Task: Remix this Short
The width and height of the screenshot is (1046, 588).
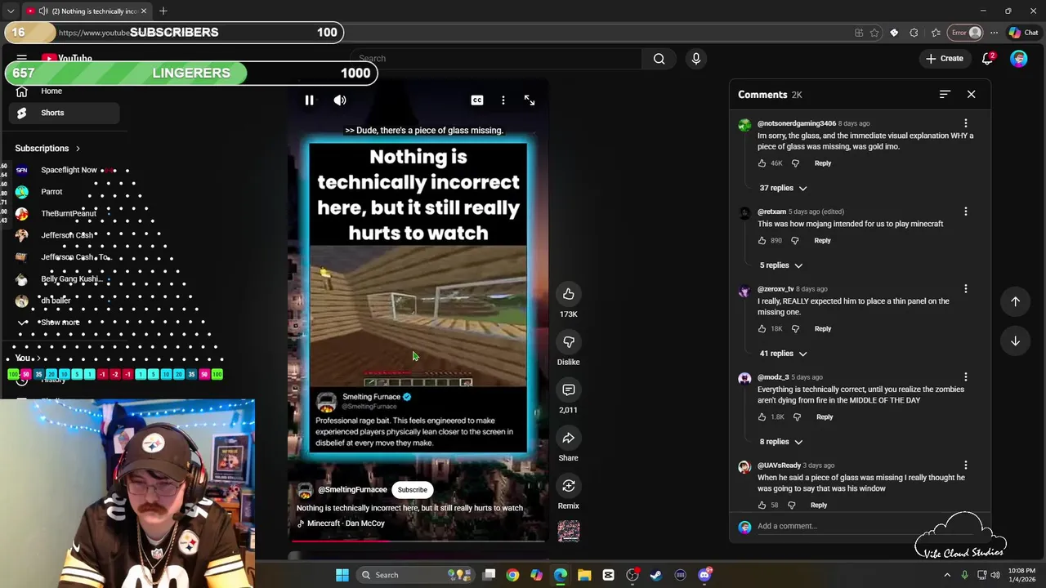Action: click(569, 487)
